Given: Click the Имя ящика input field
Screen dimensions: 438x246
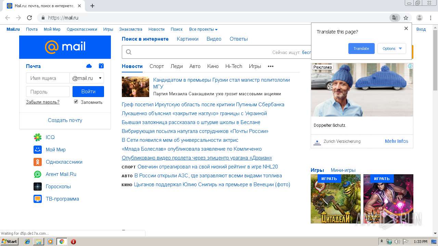Looking at the screenshot, I should tap(48, 78).
